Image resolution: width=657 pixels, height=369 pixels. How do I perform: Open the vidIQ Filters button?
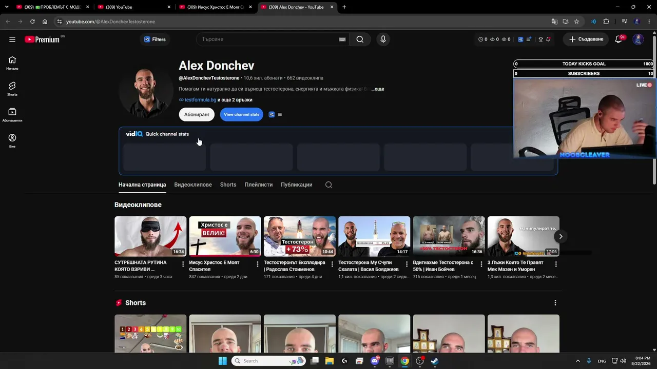154,39
